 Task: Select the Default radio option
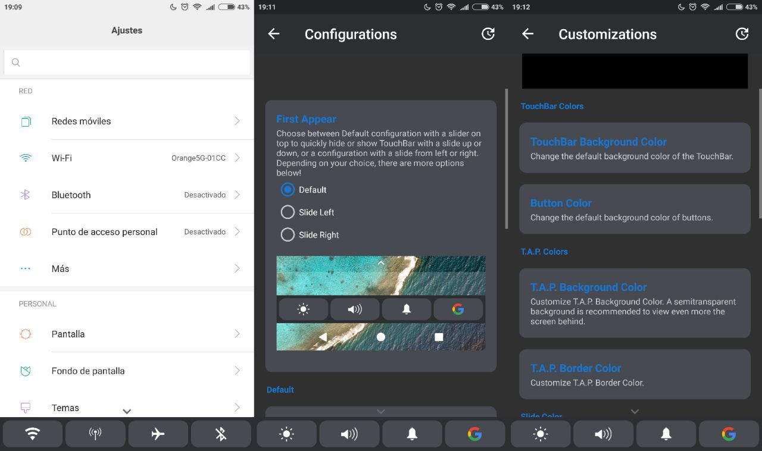pos(288,190)
